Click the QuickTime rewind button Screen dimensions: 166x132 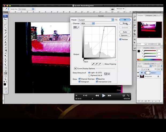click(97, 96)
